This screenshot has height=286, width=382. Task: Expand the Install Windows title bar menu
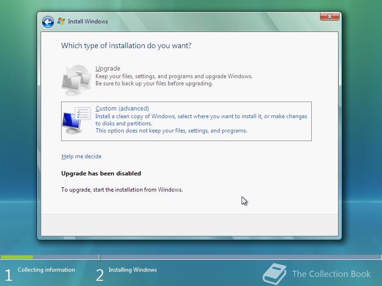pos(89,21)
